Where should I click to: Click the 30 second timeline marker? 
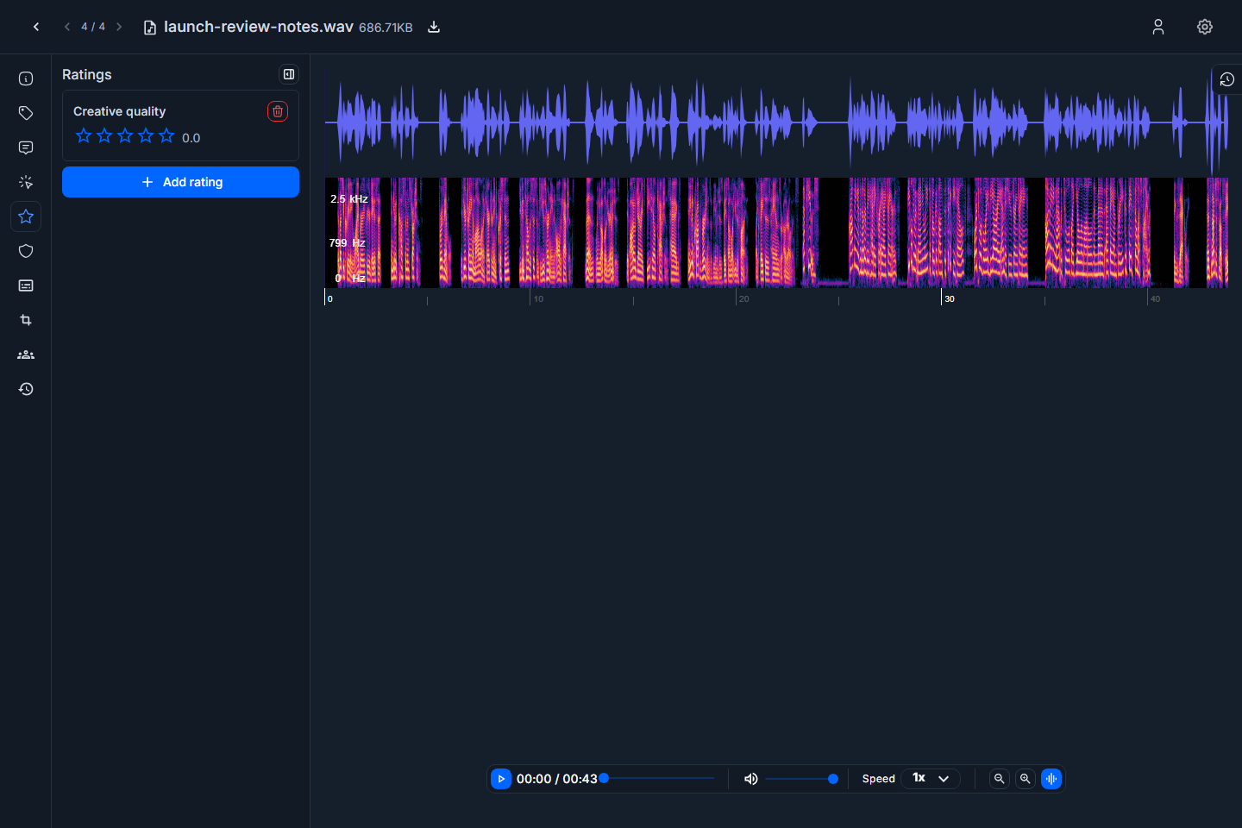coord(950,299)
